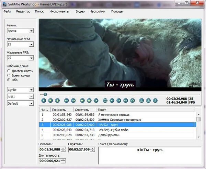Select row 3 '<i>Ты - труп.'
Viewport: 206px width, 169px height.
117,125
